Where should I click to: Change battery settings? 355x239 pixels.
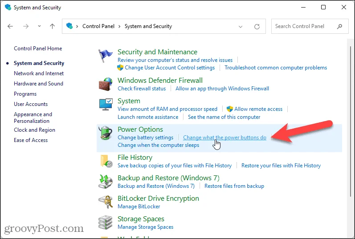[x=145, y=138]
